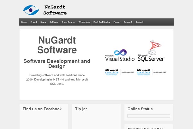Go to the Forum
Screen dimensions: 193x129
(117, 22)
